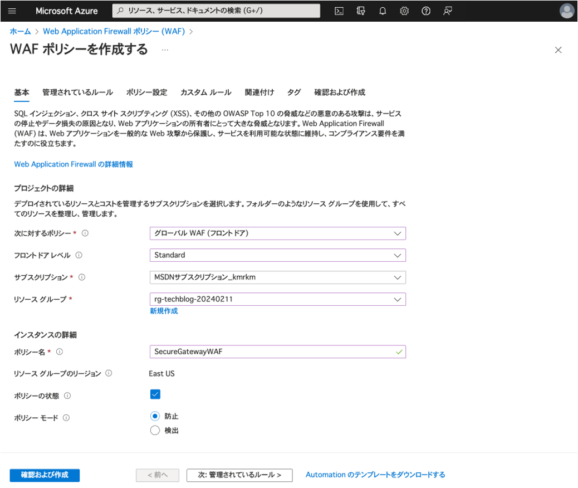Viewport: 578px width, 488px height.
Task: Toggle the ポリシーの状態 checkbox
Action: click(x=155, y=394)
